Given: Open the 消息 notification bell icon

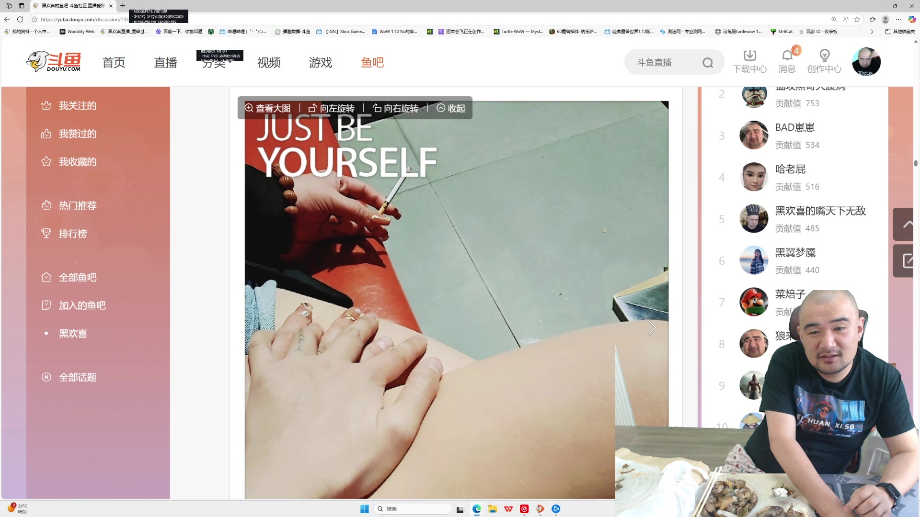Looking at the screenshot, I should point(787,56).
